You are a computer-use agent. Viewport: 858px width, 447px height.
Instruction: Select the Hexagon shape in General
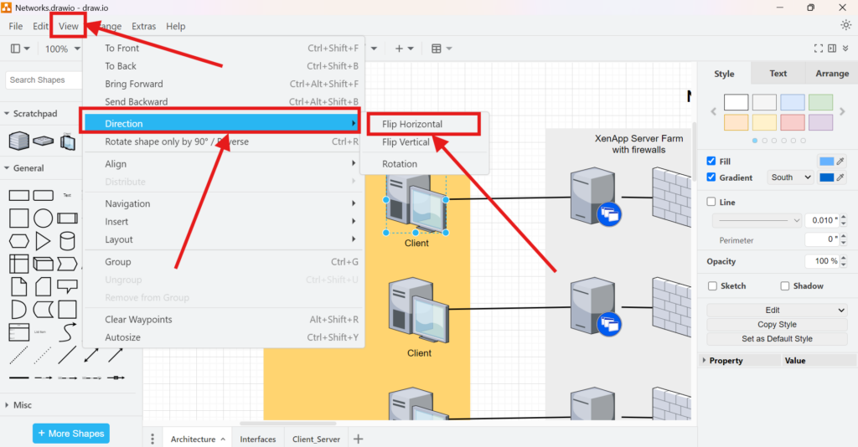(x=18, y=241)
